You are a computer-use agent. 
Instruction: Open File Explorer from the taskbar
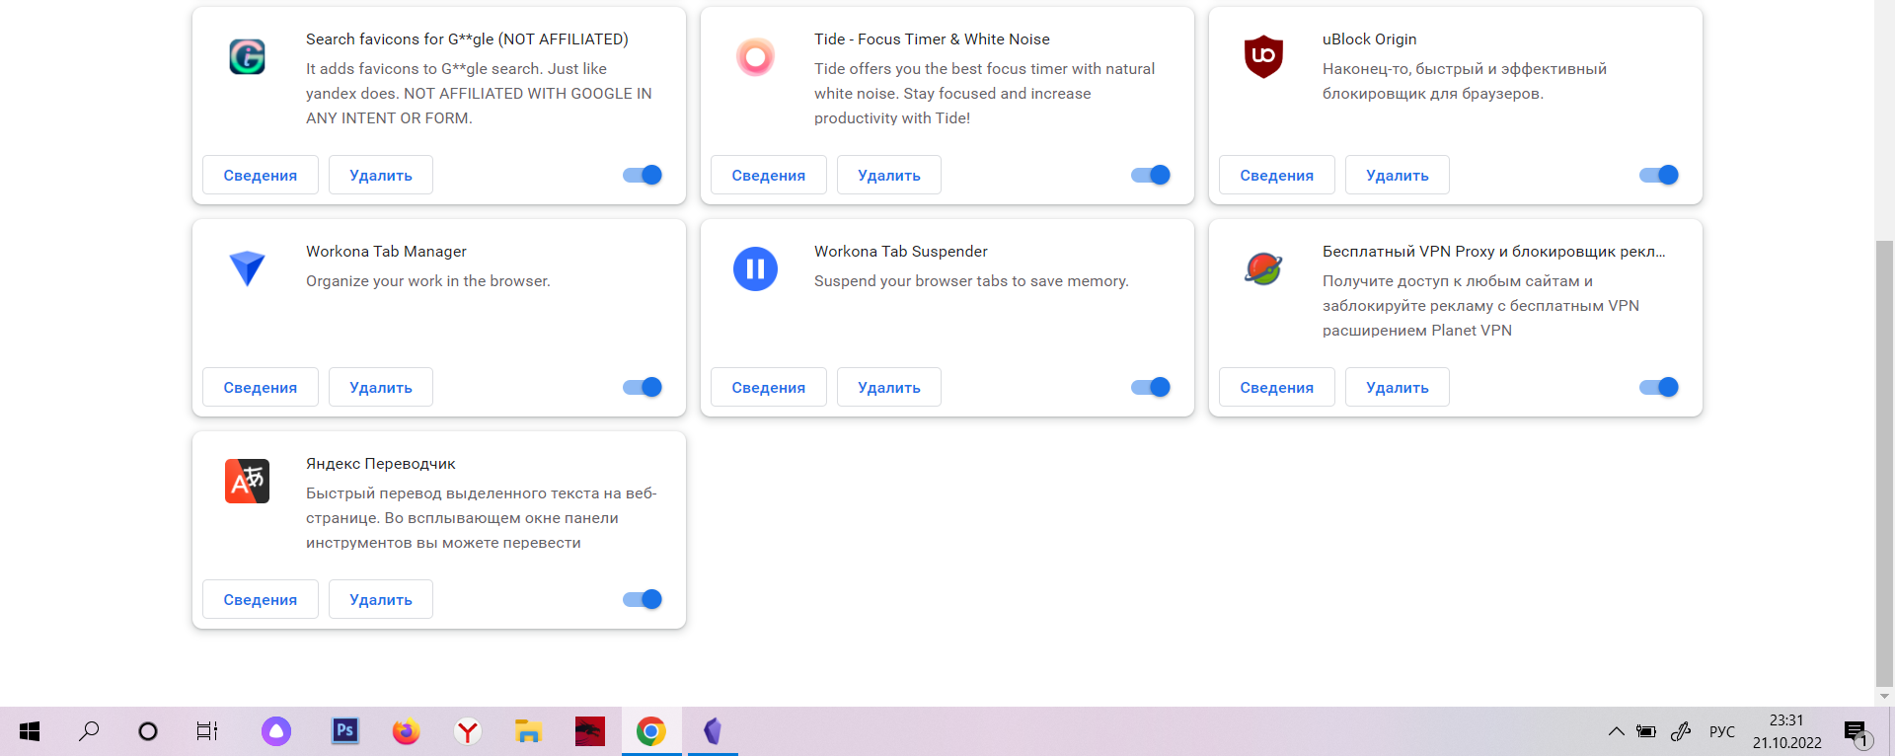tap(528, 731)
